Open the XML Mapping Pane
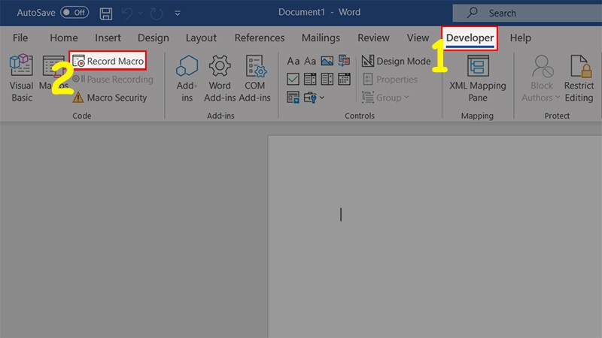The image size is (602, 338). pos(478,78)
